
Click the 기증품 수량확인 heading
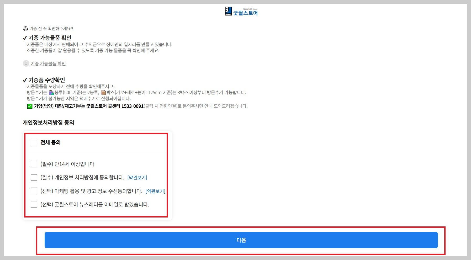pos(47,80)
